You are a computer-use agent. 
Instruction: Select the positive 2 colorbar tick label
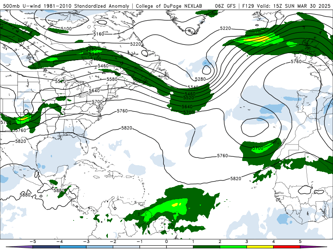(220, 242)
